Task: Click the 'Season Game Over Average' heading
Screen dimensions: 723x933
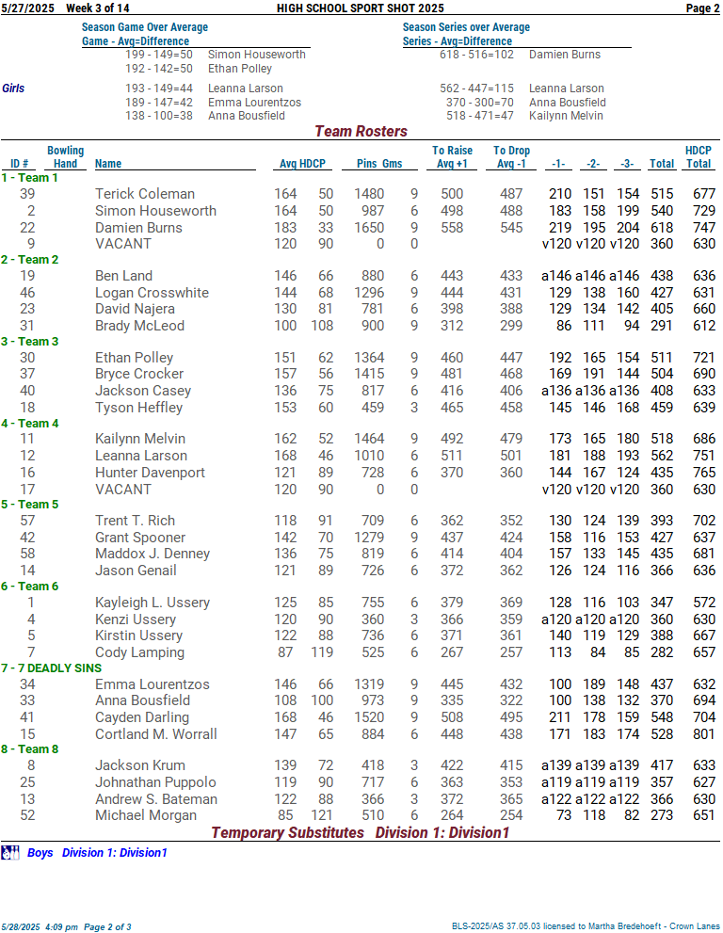Action: click(x=145, y=26)
